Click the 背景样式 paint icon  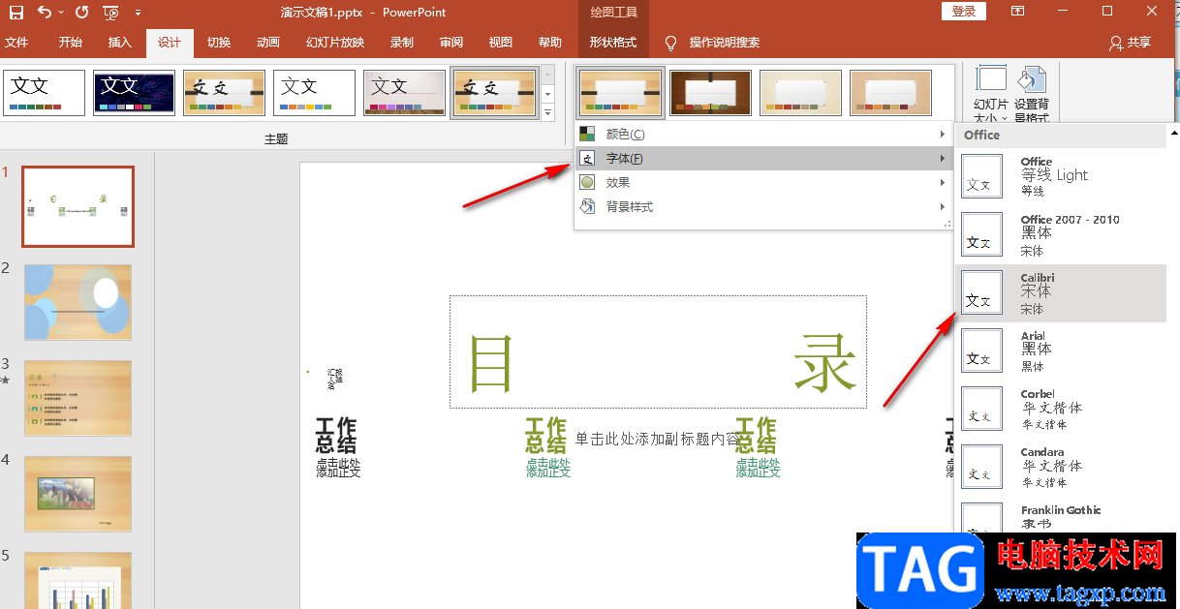click(x=587, y=206)
